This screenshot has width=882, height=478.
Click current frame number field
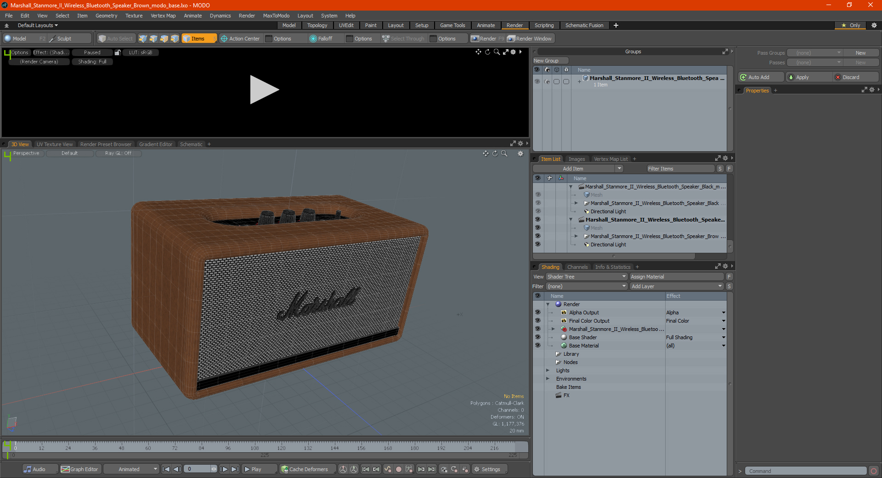pyautogui.click(x=198, y=469)
